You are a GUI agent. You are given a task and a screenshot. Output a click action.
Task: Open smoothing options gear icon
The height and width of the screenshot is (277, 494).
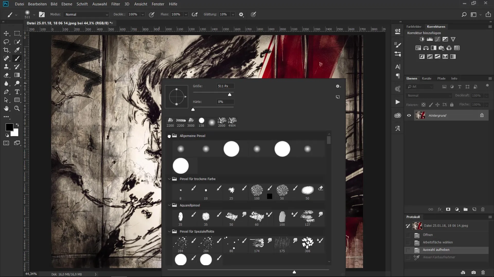coord(241,15)
